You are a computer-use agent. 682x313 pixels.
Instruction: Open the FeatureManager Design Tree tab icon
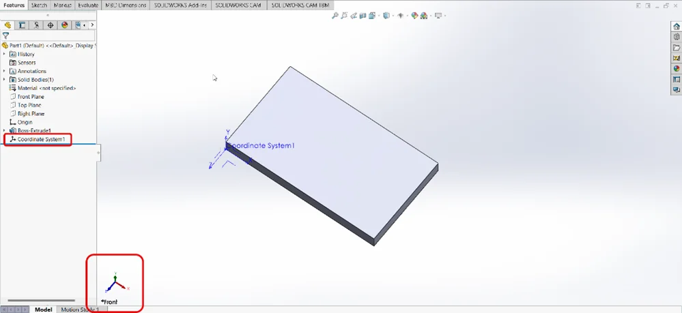click(x=8, y=25)
